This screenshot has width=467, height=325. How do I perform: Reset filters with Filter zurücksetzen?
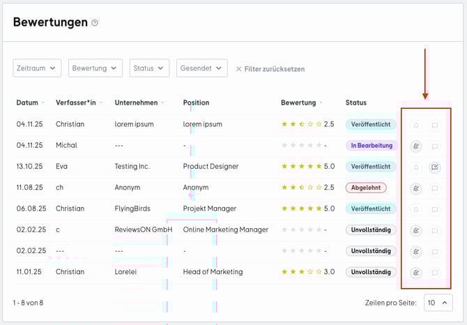point(270,69)
